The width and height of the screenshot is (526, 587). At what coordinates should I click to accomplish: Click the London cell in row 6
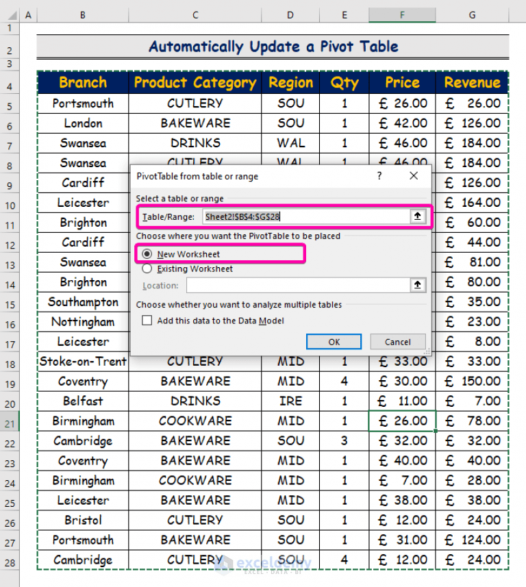click(x=83, y=123)
